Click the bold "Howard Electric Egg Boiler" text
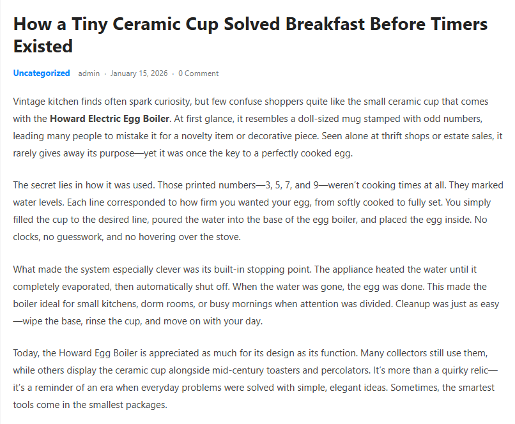 pyautogui.click(x=110, y=118)
